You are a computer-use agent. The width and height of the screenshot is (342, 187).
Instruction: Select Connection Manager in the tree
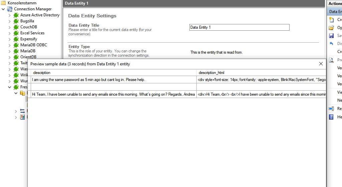33,9
